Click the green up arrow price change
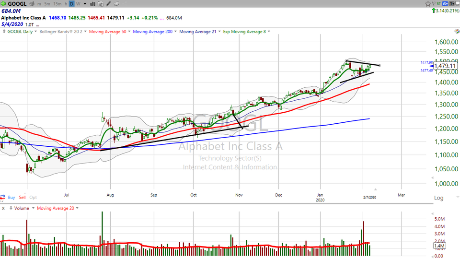The width and height of the screenshot is (460, 259). pos(434,11)
